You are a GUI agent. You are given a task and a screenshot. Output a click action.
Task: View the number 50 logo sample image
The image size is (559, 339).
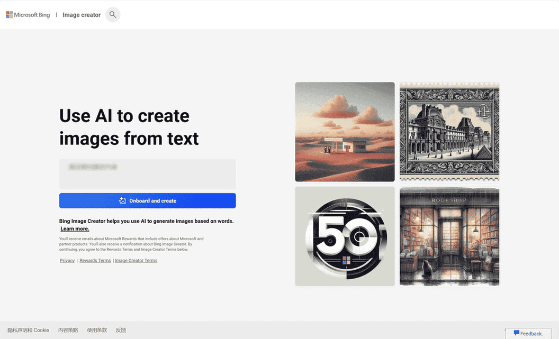point(345,236)
